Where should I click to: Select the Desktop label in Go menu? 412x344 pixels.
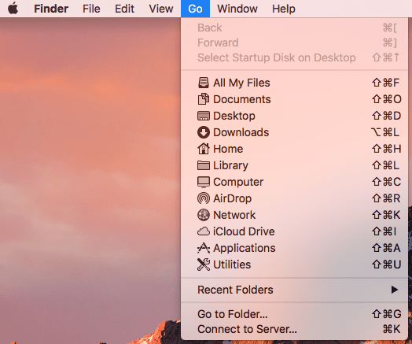coord(234,116)
